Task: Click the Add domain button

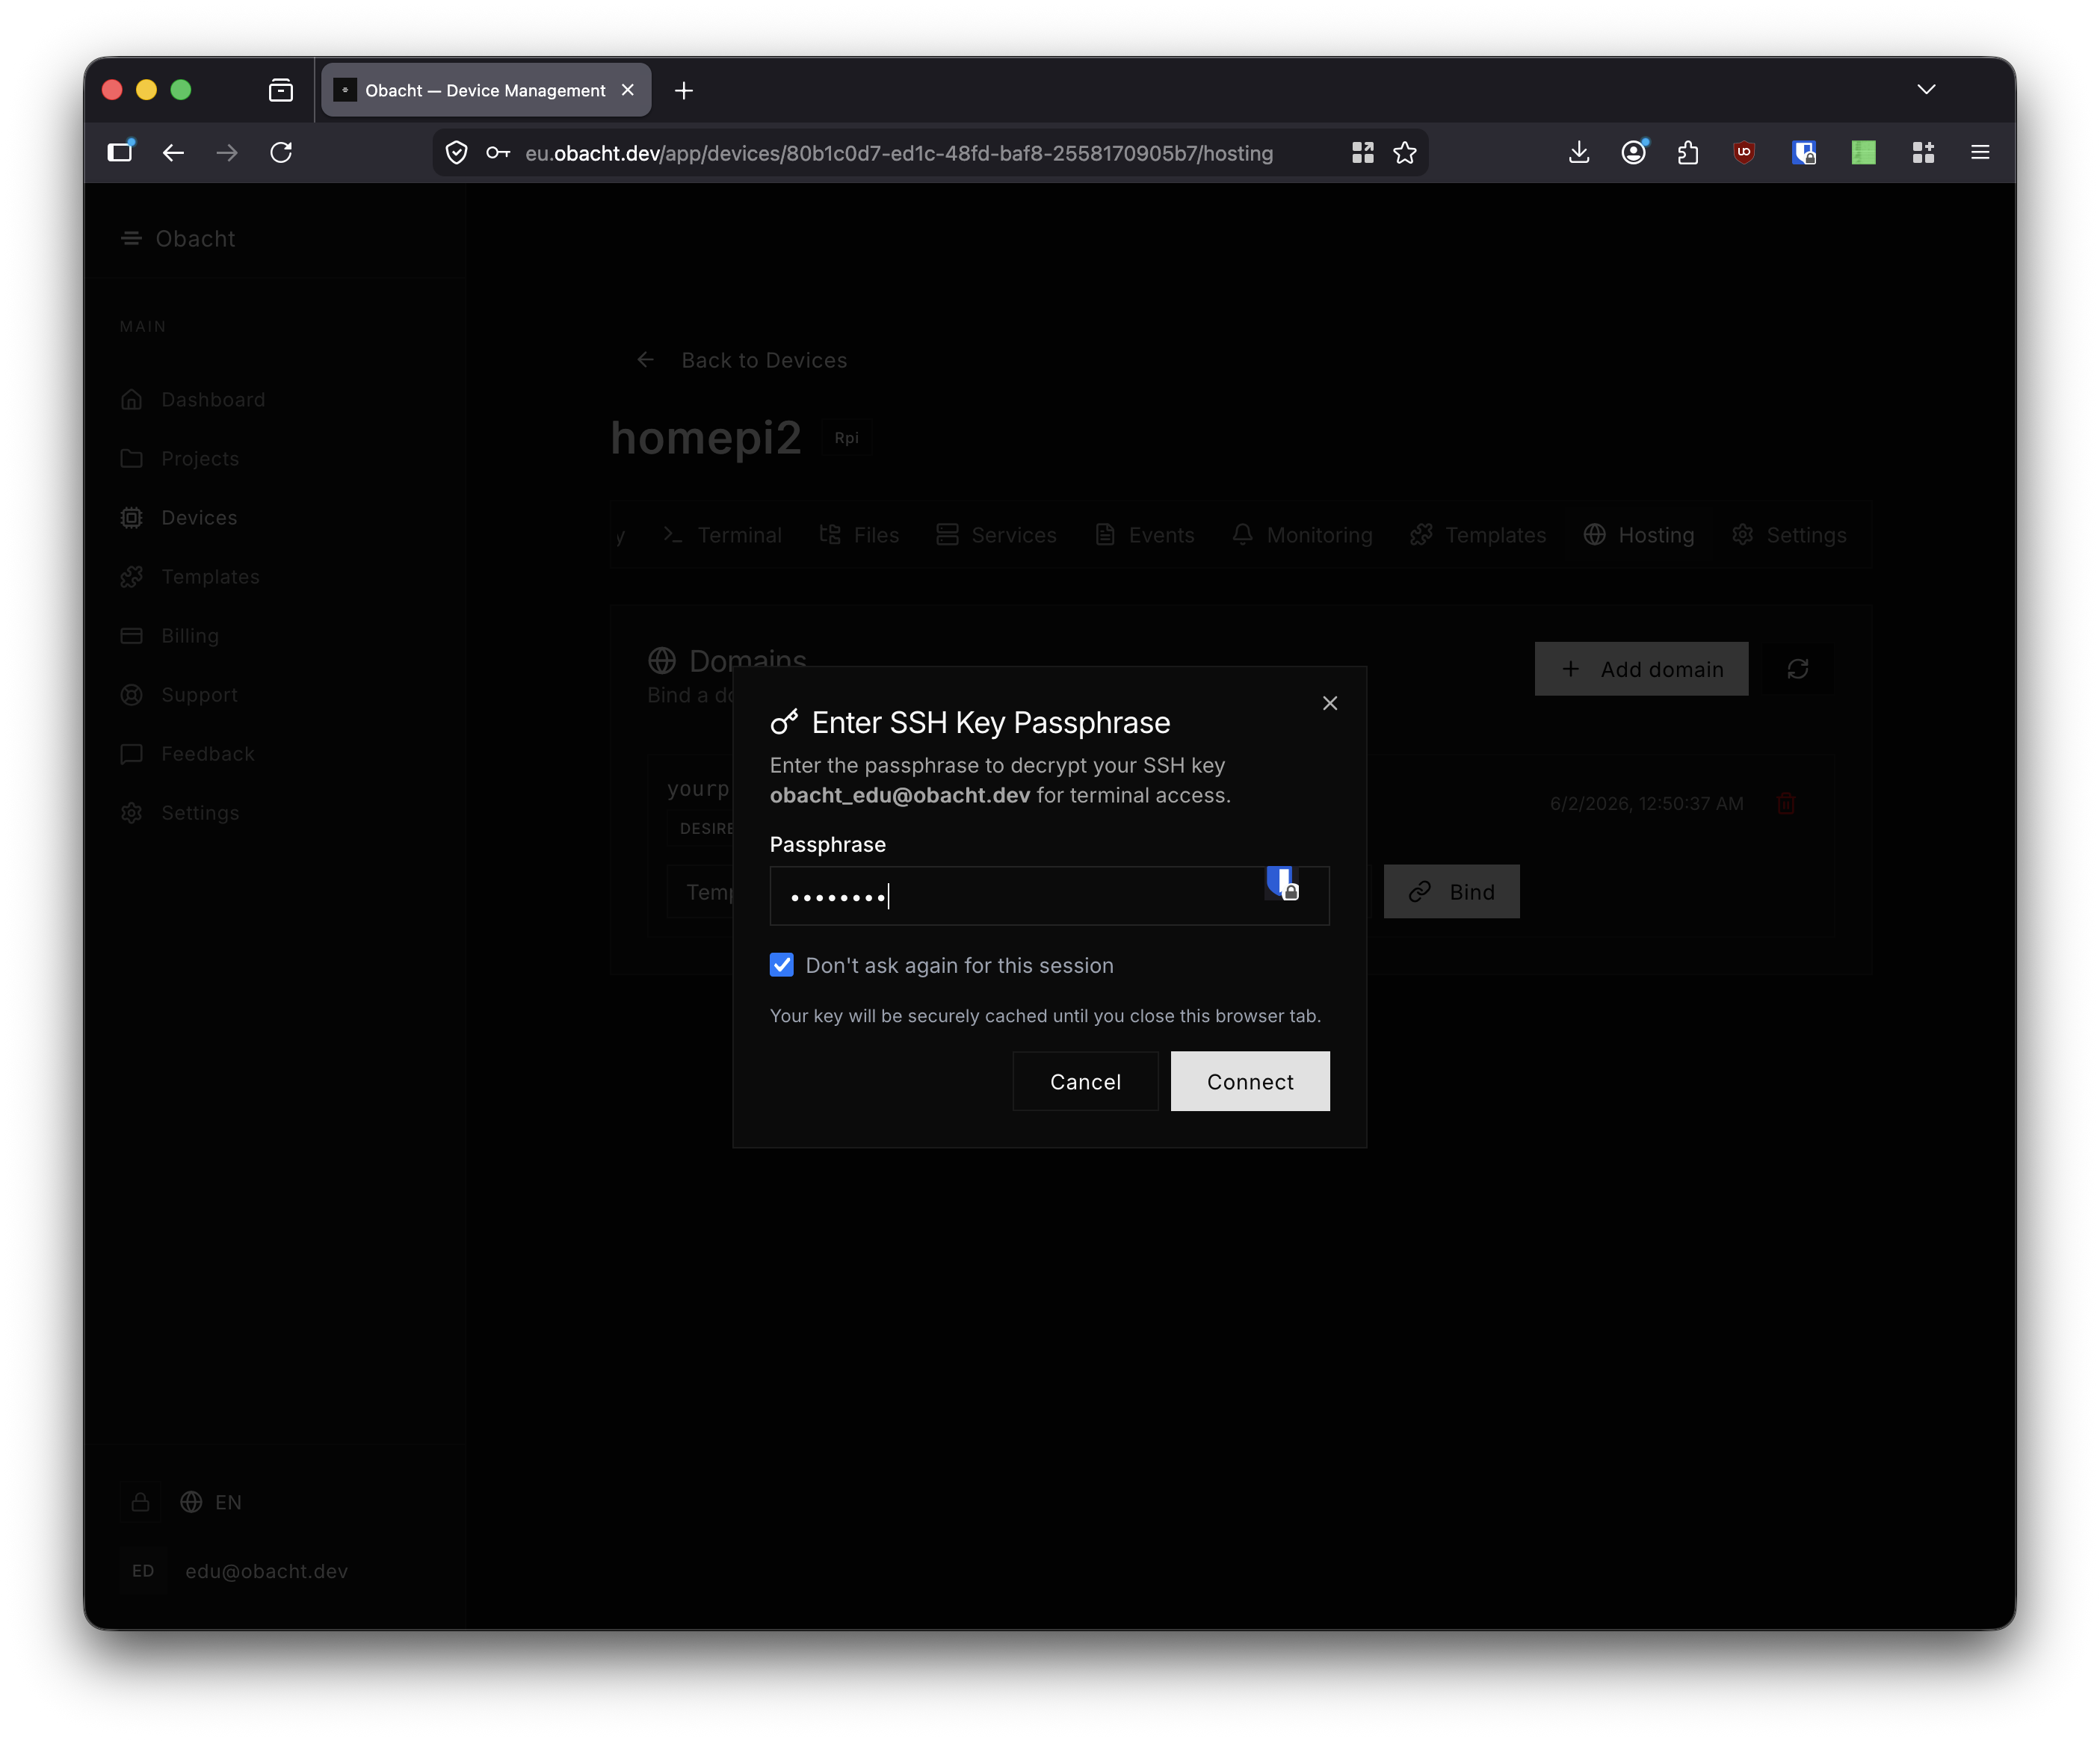Action: [x=1641, y=669]
